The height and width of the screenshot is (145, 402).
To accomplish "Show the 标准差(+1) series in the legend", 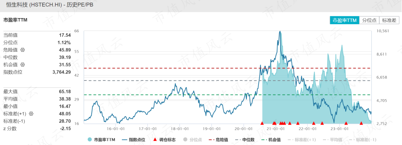I will pyautogui.click(x=301, y=140).
